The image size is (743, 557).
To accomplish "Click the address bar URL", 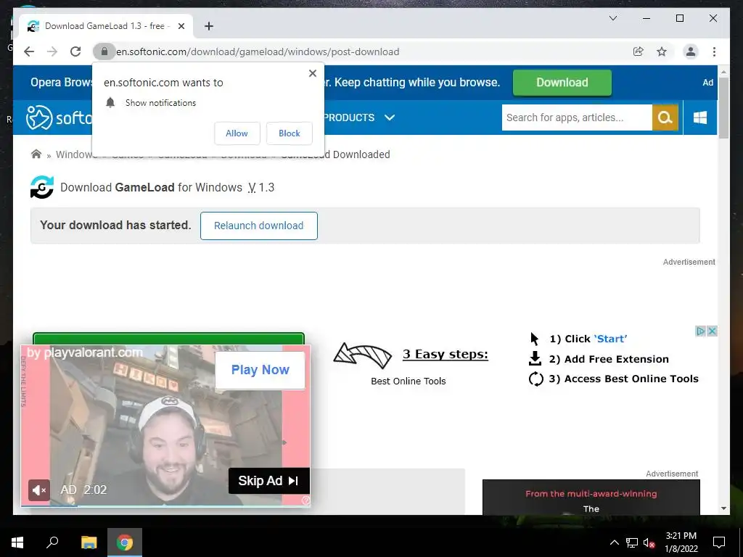I will tap(258, 51).
